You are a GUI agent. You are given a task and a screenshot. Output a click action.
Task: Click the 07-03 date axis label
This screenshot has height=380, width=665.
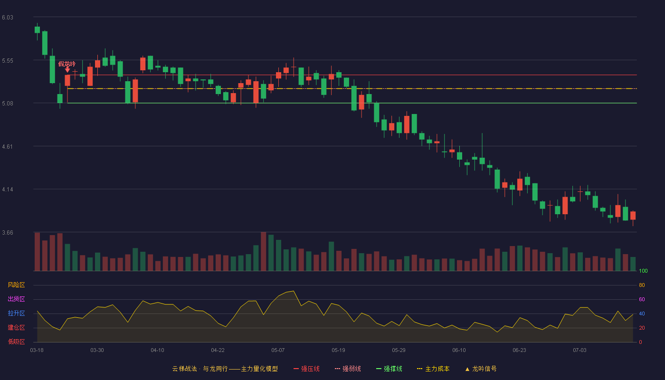click(x=579, y=350)
